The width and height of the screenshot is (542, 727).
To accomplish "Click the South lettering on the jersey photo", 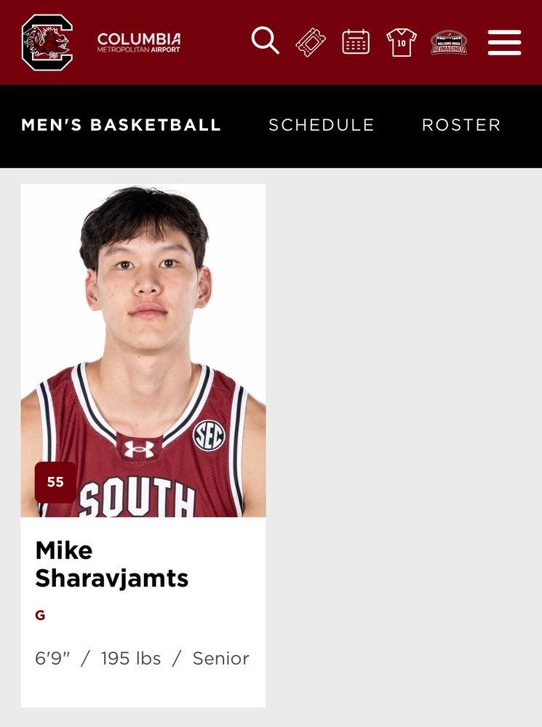I will (x=137, y=497).
